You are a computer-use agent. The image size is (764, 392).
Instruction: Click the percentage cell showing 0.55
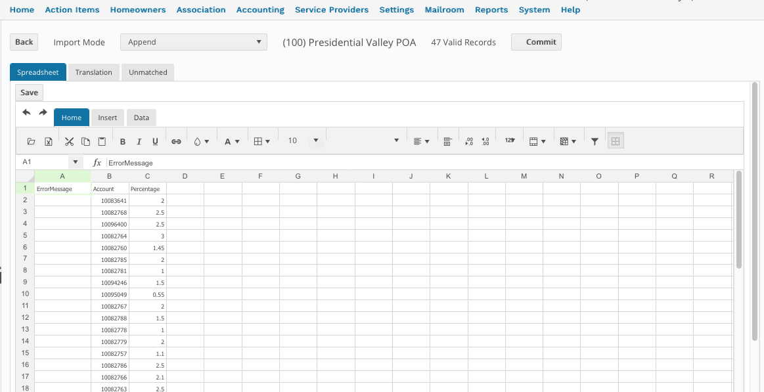coord(148,295)
